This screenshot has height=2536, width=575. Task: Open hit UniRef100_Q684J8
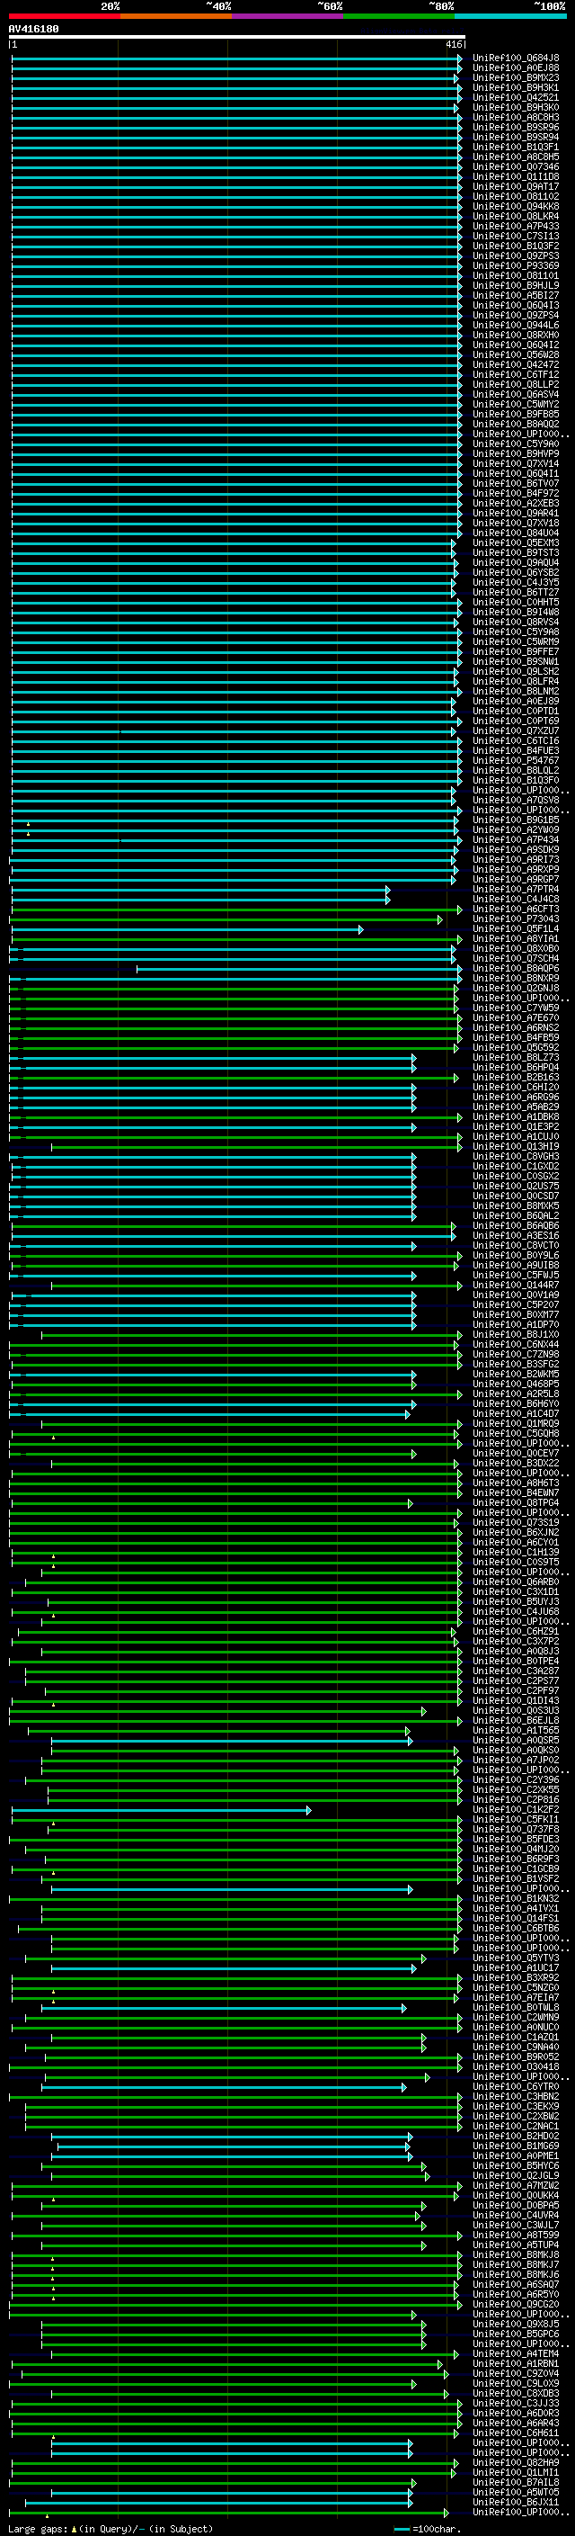516,58
